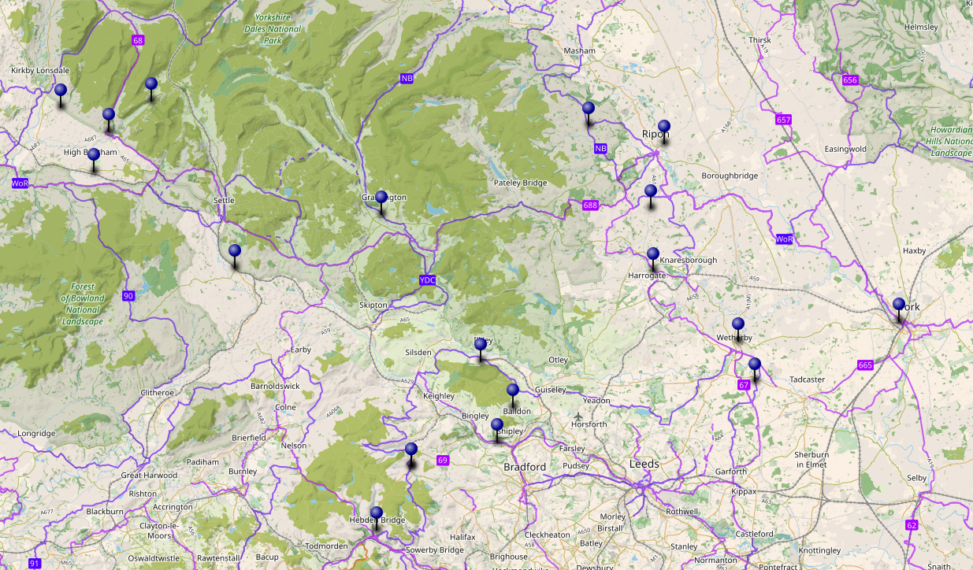Click the NB route badge west of Ripon
Image resolution: width=973 pixels, height=570 pixels.
601,148
